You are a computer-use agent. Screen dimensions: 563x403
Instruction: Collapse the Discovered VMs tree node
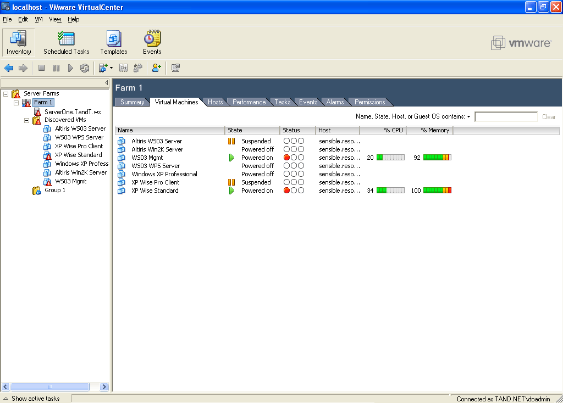click(26, 120)
